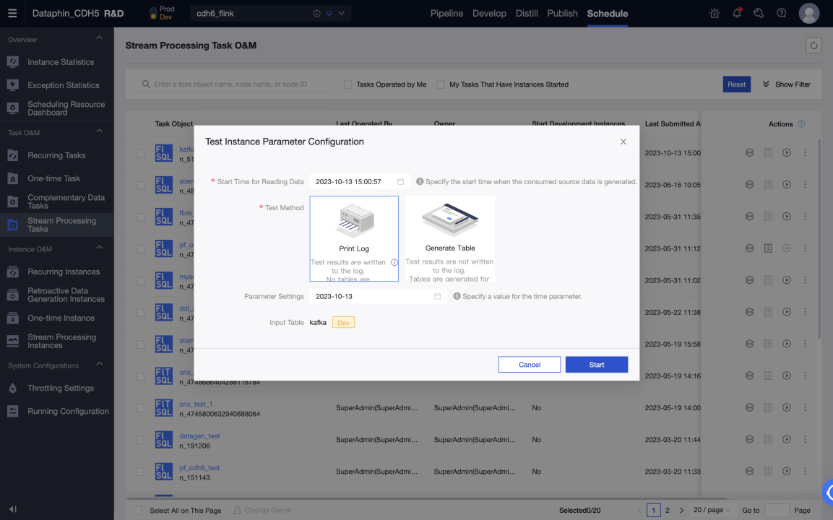Collapse the Task O&M sidebar section
Image resolution: width=833 pixels, height=520 pixels.
[x=100, y=131]
